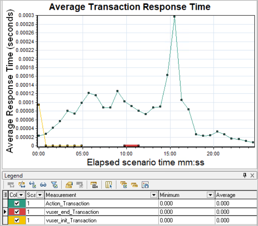The height and width of the screenshot is (226, 258).
Task: Click the first Legend toolbar icon
Action: pyautogui.click(x=10, y=185)
